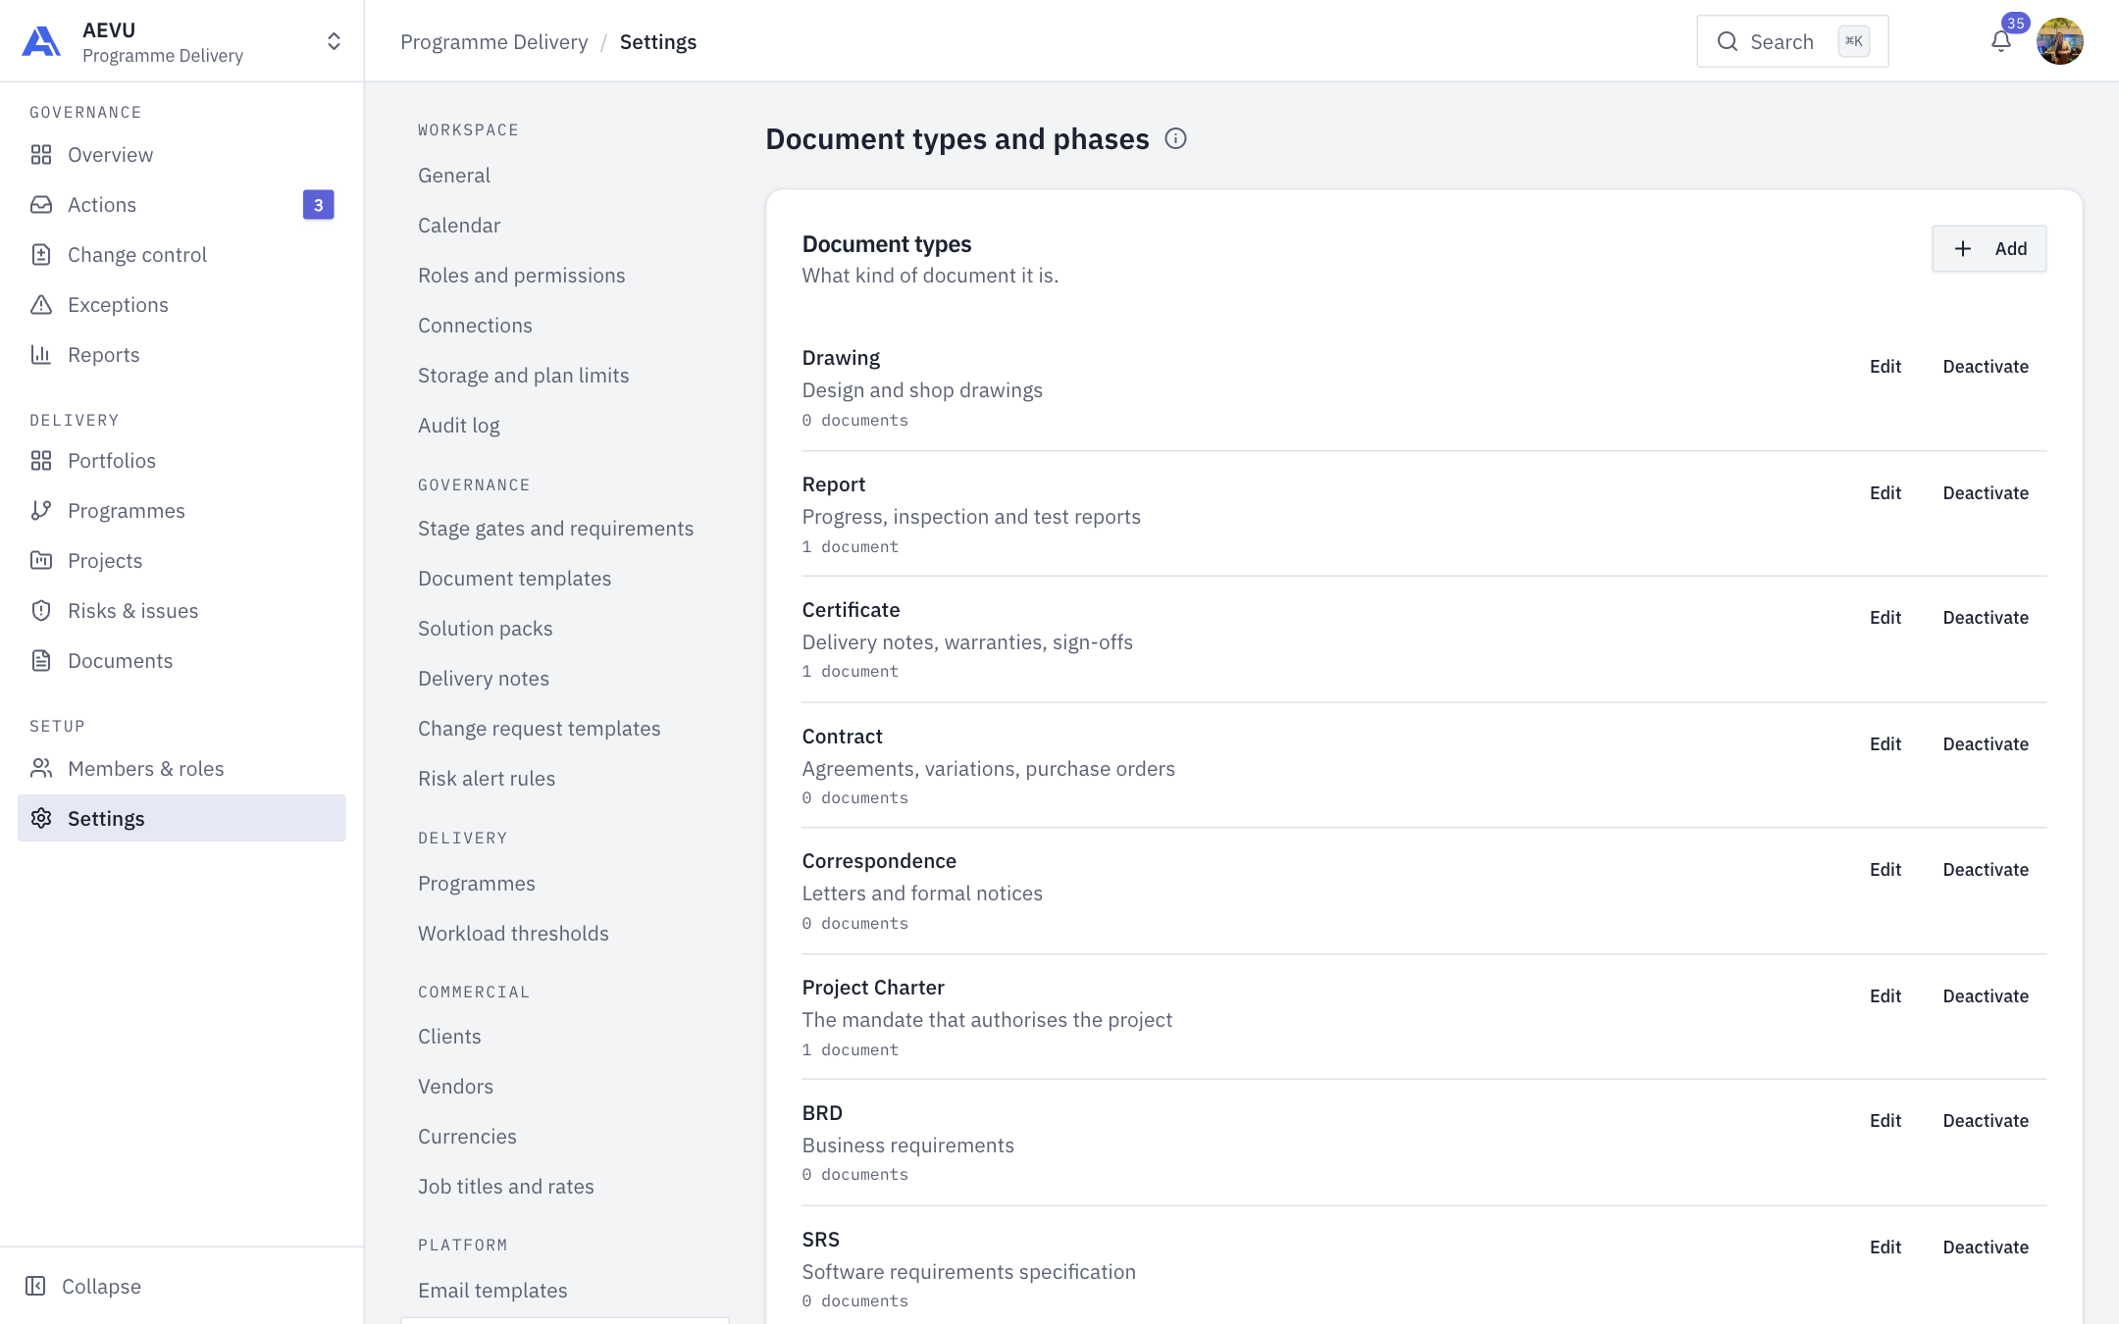Open Reports chart icon
2119x1324 pixels.
(x=41, y=355)
